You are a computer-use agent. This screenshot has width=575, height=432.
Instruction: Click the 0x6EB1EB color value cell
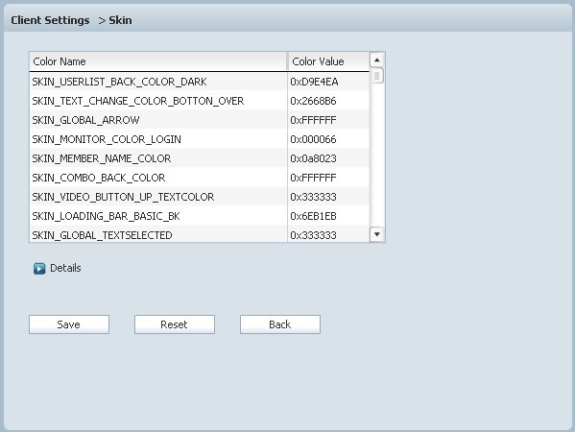tap(328, 216)
